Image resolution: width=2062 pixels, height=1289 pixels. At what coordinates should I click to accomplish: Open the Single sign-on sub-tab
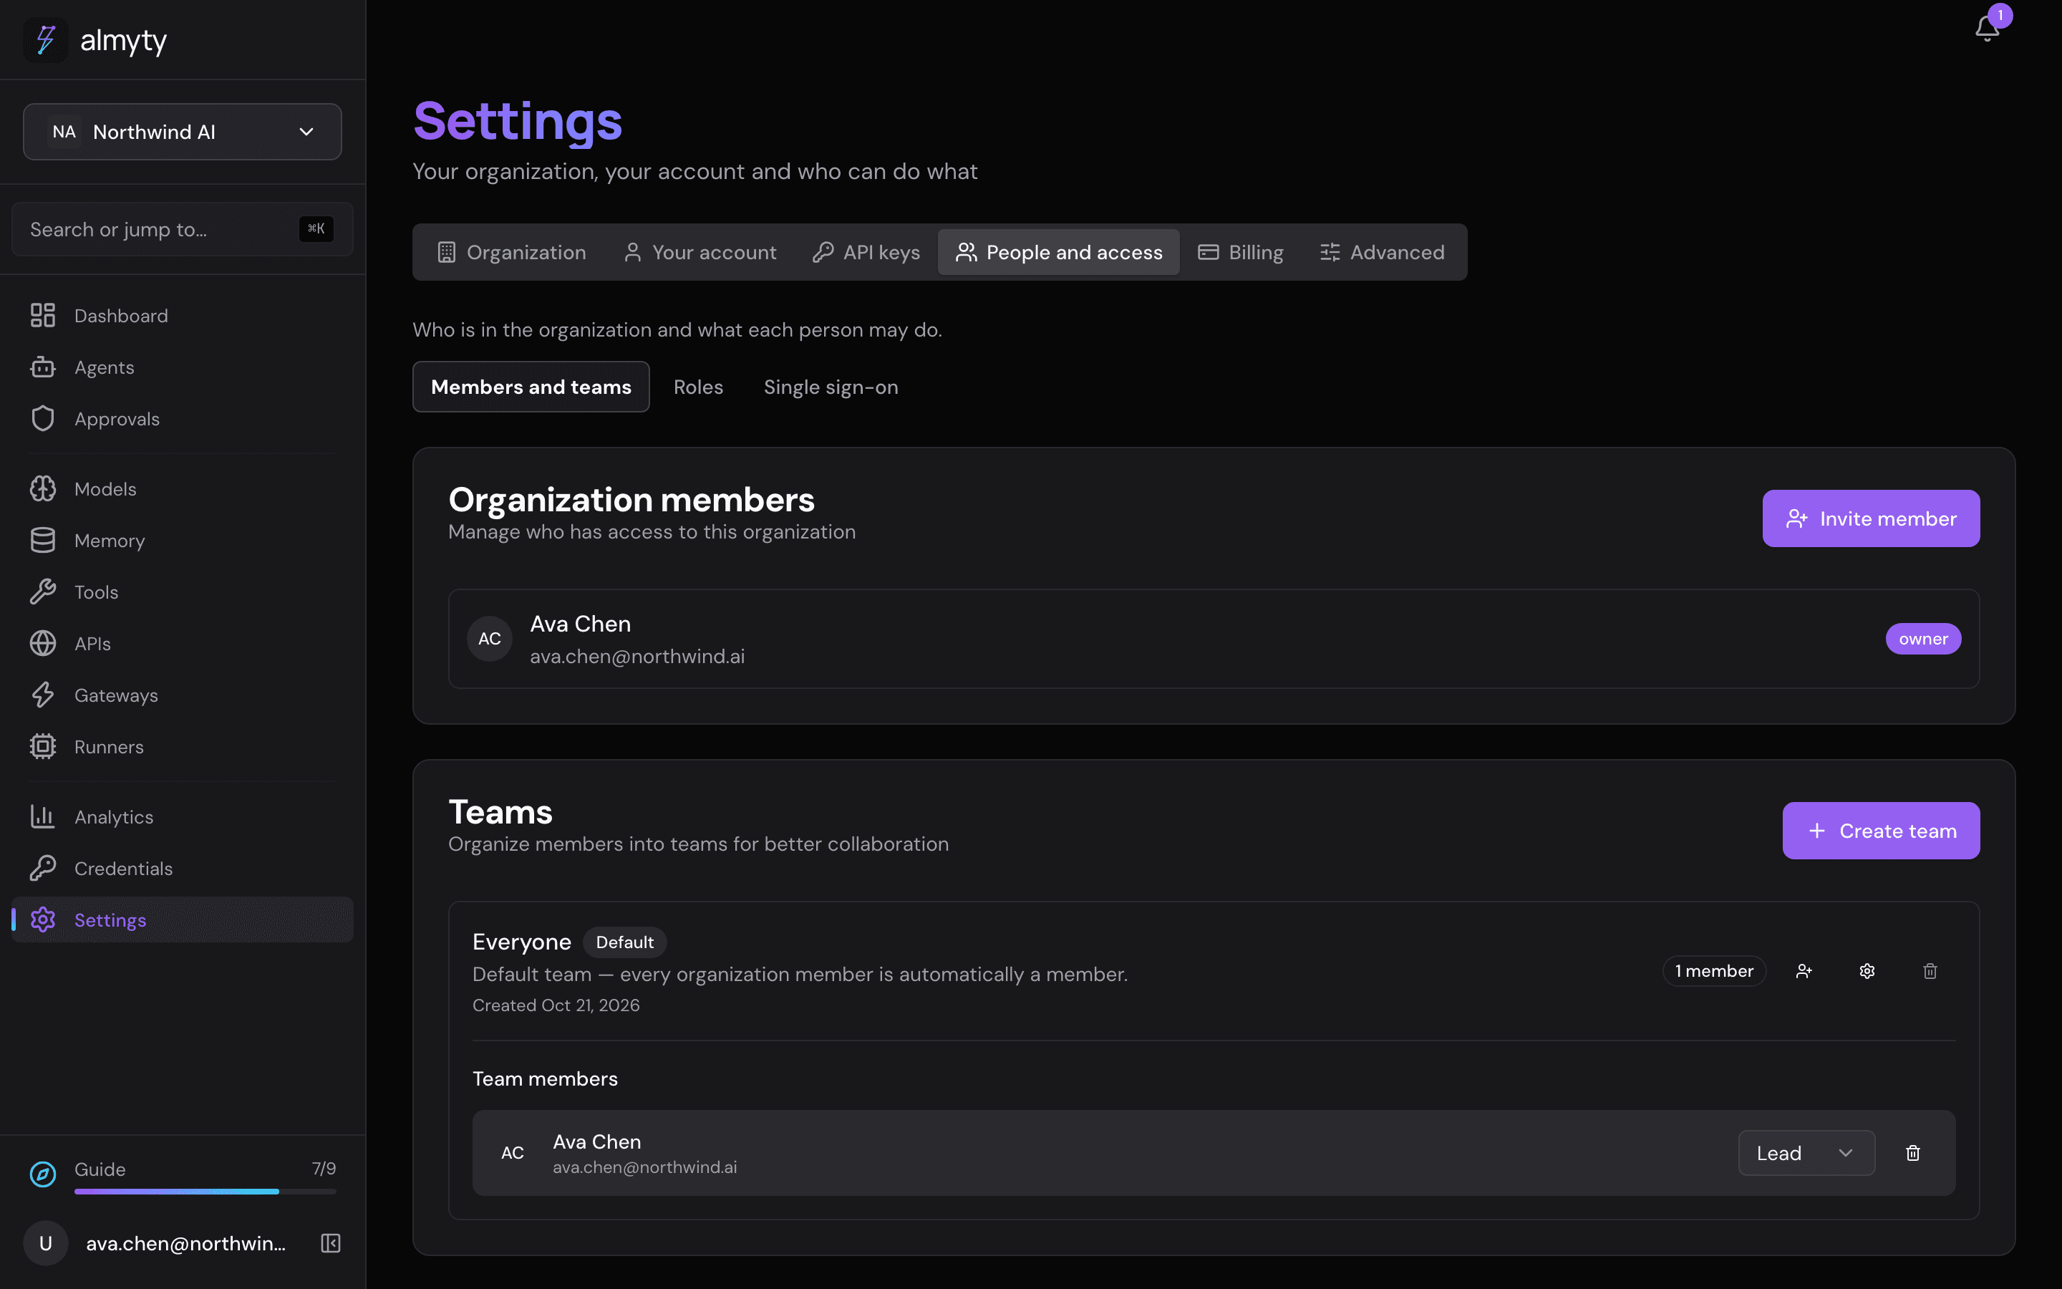point(831,387)
